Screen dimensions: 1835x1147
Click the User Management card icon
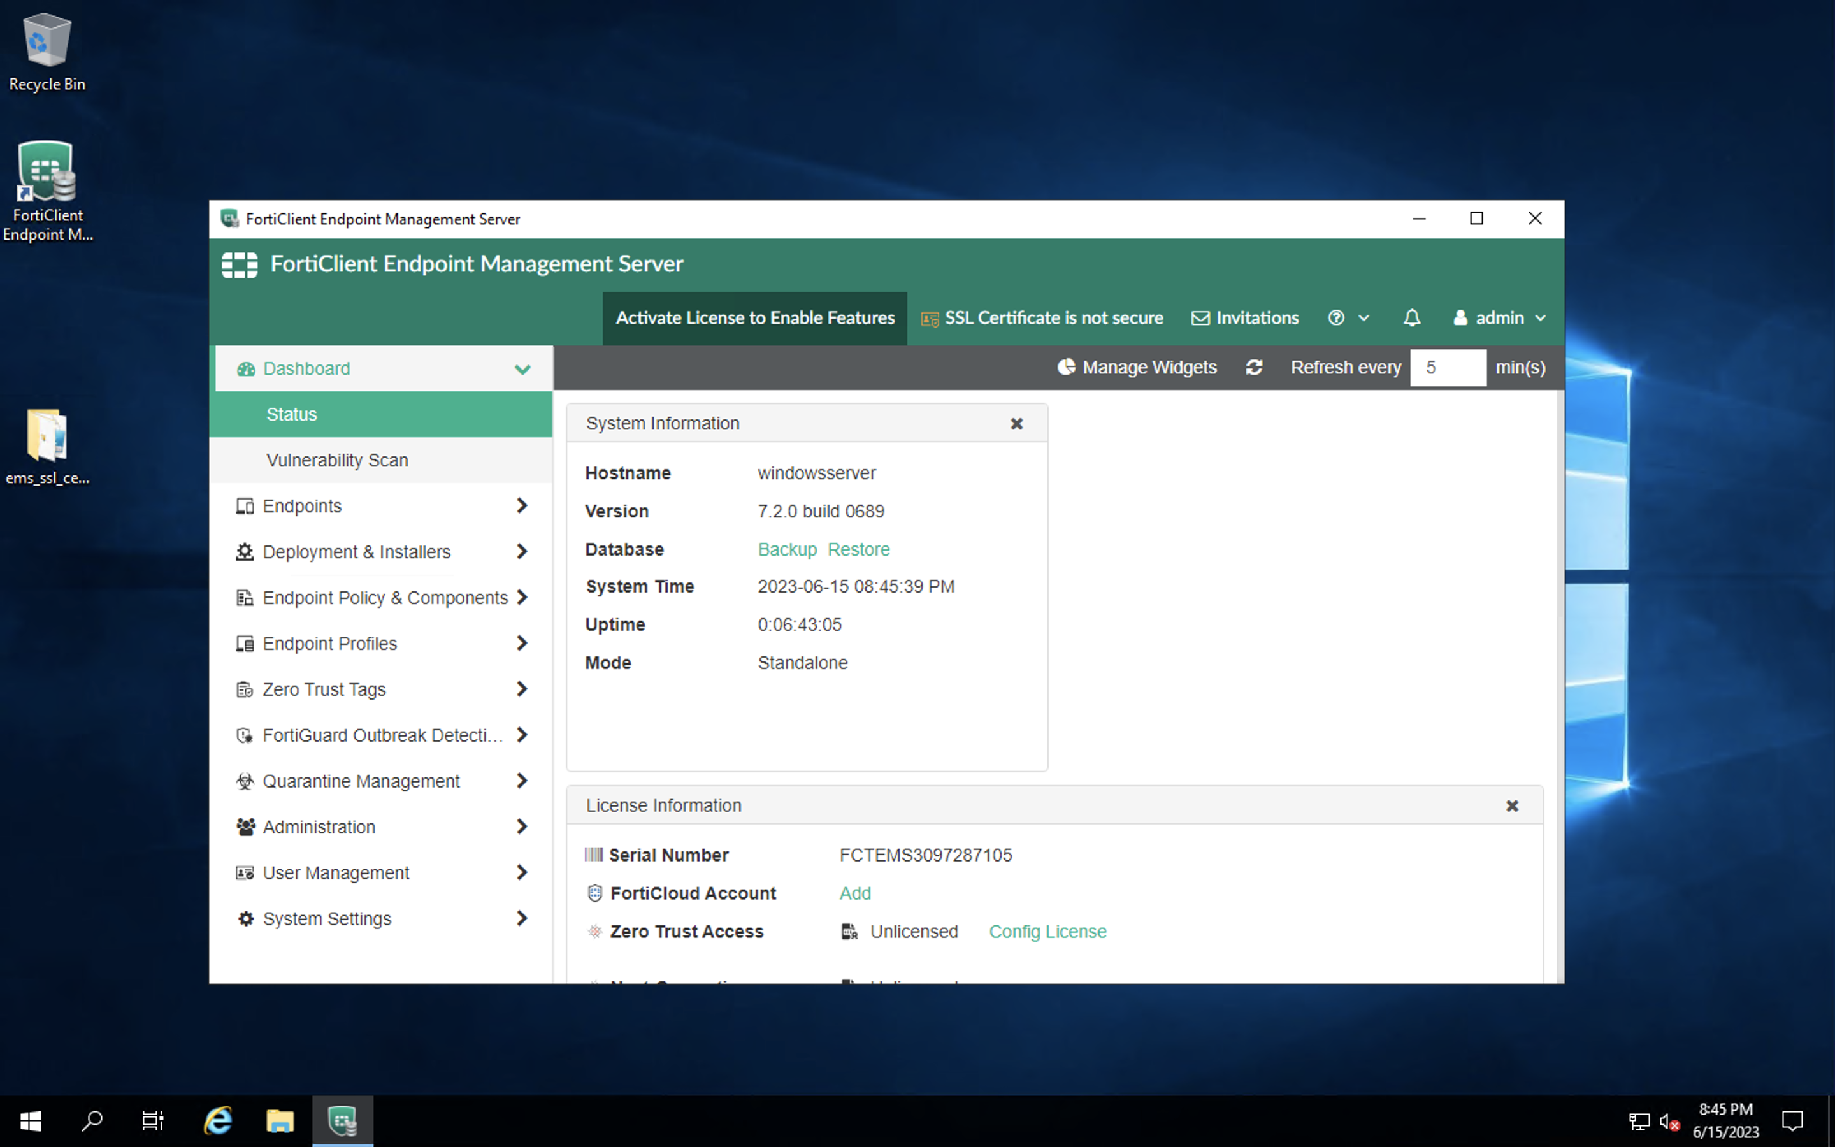[244, 873]
